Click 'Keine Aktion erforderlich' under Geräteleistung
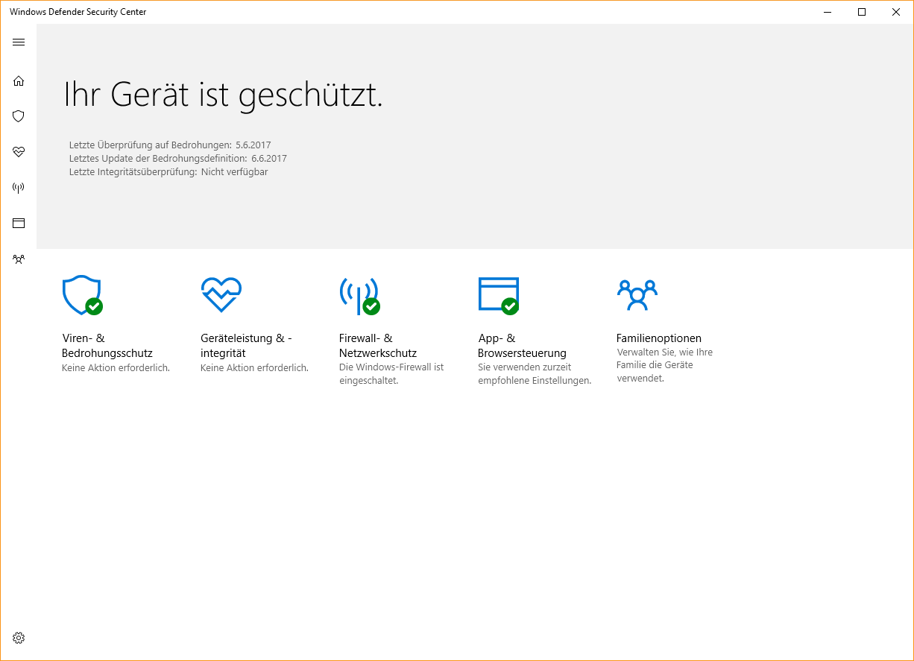Screen dimensions: 914x661 click(254, 368)
